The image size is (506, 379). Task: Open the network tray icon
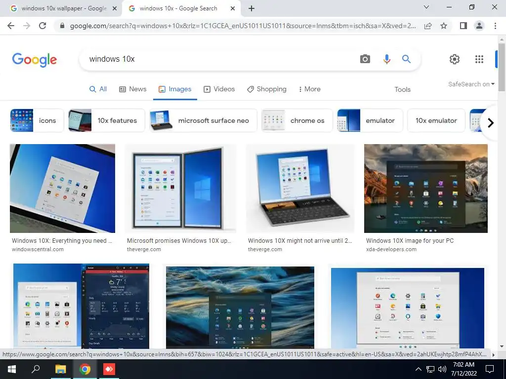coord(430,369)
